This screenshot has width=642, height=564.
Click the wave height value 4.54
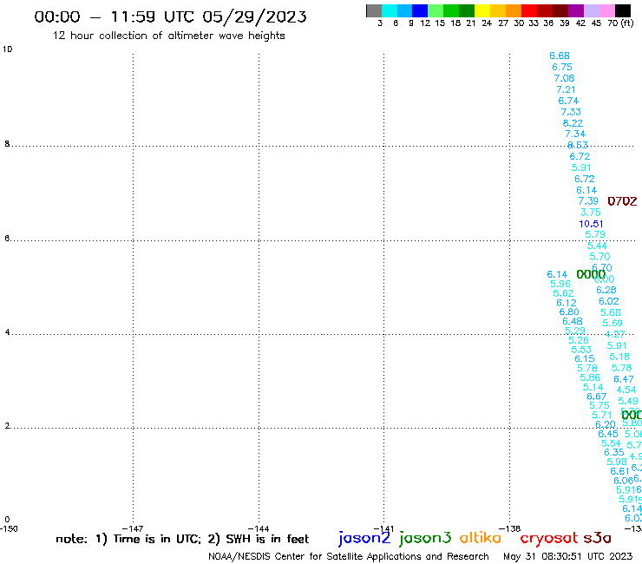pos(626,390)
